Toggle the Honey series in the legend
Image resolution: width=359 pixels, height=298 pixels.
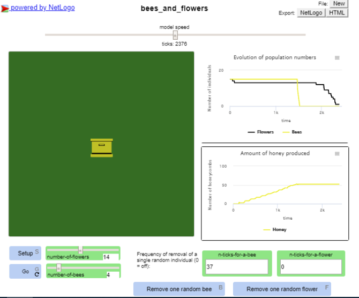click(x=275, y=229)
